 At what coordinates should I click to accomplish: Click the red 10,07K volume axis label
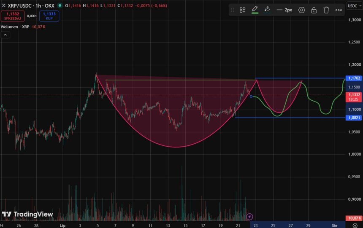(354, 218)
